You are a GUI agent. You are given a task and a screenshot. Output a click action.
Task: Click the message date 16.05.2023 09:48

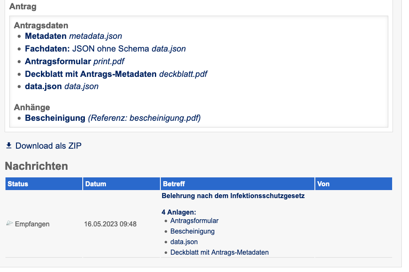110,224
